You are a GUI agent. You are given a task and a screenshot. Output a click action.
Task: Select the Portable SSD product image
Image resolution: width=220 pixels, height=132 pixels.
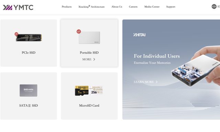pos(89,37)
